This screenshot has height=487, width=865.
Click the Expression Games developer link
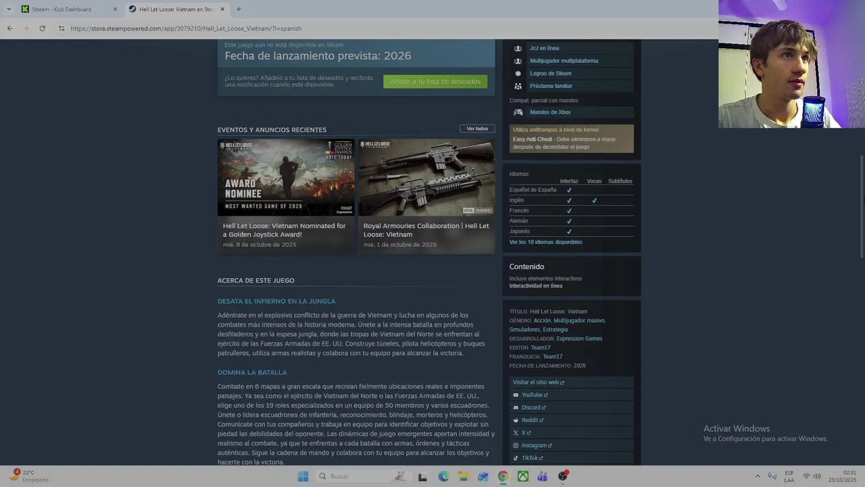[579, 338]
